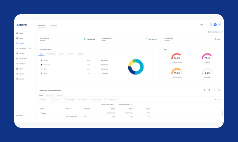
Task: Collapse the Assets group row
Action: point(40,113)
